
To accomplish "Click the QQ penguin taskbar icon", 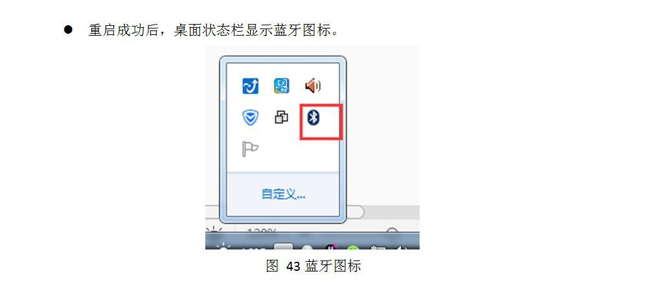I will click(331, 247).
